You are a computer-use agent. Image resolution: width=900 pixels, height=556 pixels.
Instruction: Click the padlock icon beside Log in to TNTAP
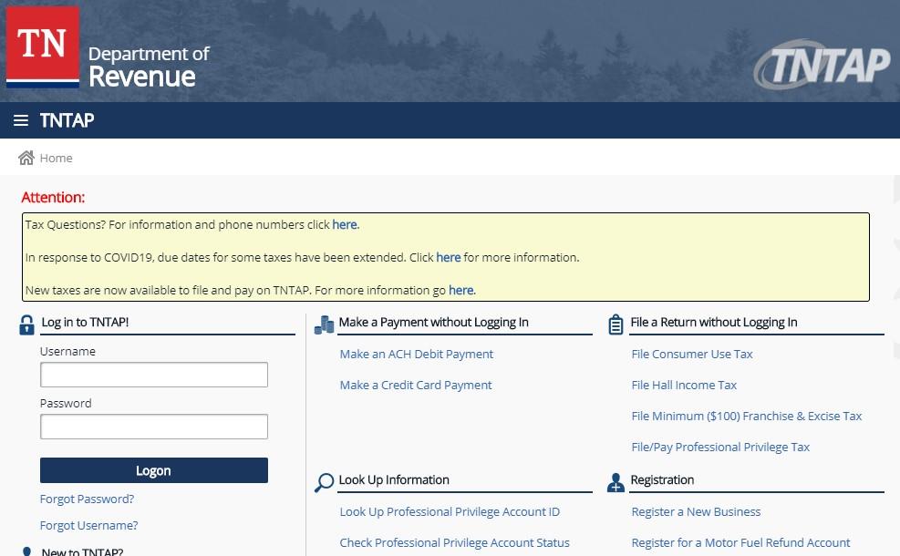26,324
